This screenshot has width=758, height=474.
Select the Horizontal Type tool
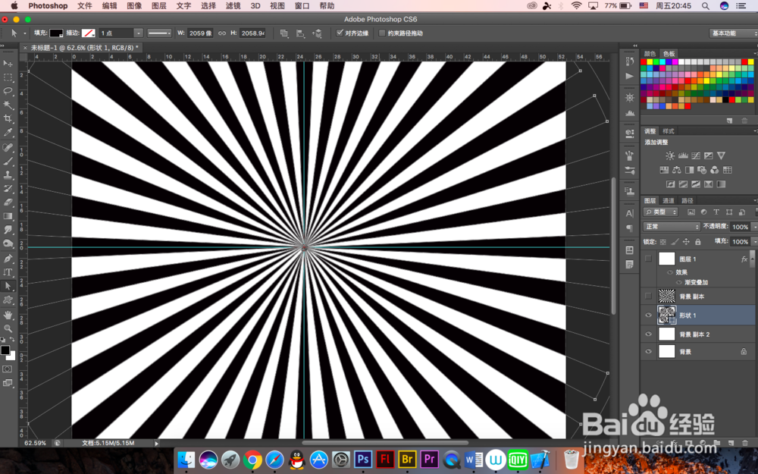tap(8, 272)
